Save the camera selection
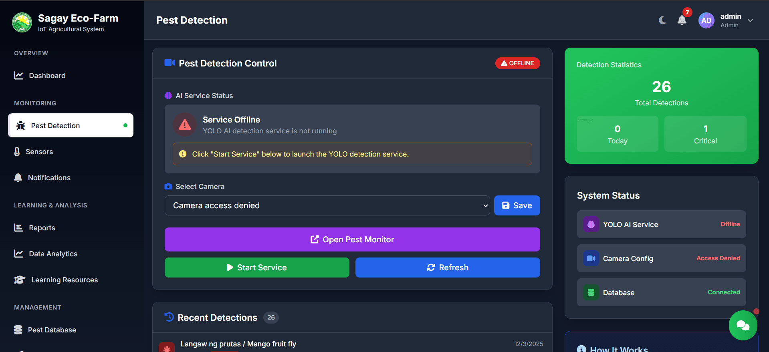 [x=517, y=205]
